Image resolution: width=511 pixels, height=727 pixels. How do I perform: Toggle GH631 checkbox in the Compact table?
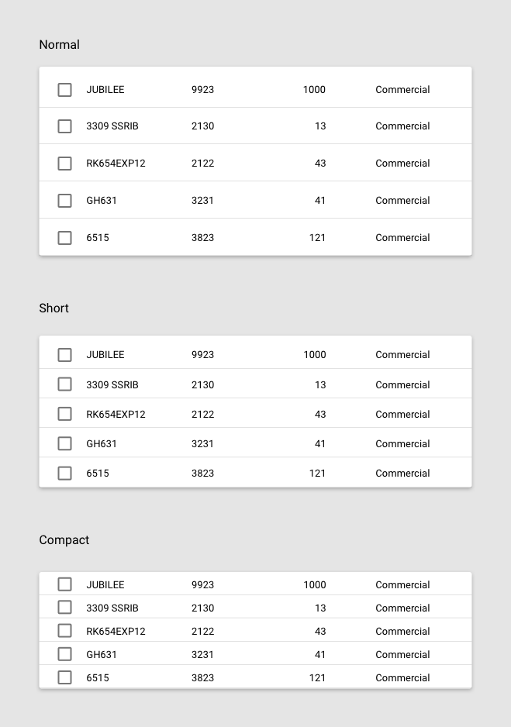[x=65, y=654]
